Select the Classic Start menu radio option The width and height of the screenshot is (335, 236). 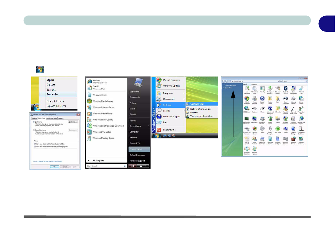click(x=34, y=130)
